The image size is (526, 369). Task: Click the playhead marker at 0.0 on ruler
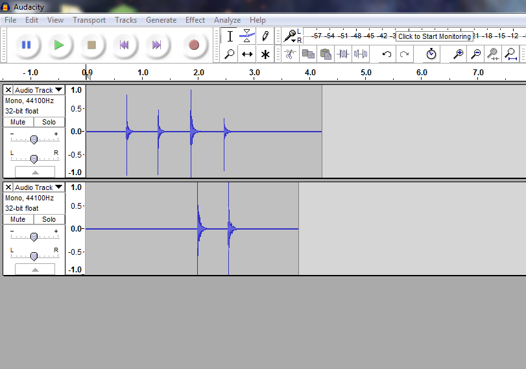pyautogui.click(x=88, y=77)
